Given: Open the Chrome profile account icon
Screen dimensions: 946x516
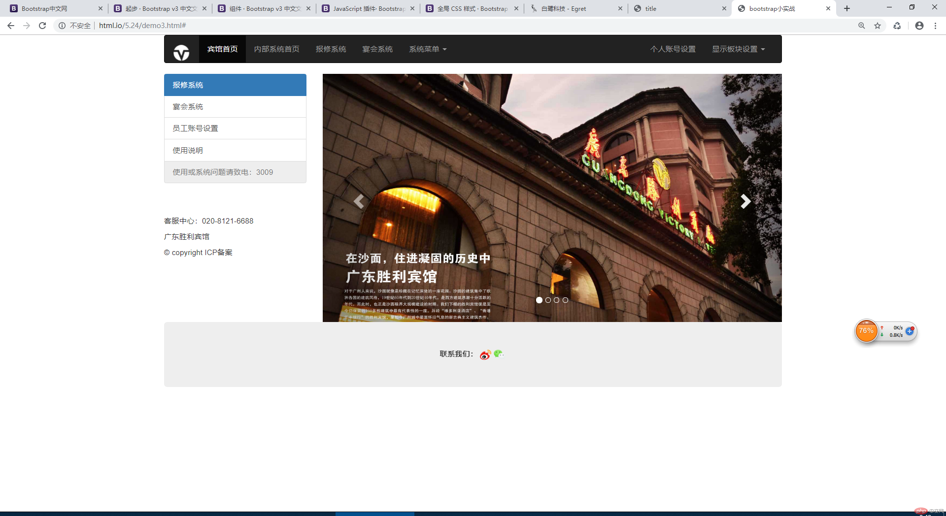Looking at the screenshot, I should point(919,26).
